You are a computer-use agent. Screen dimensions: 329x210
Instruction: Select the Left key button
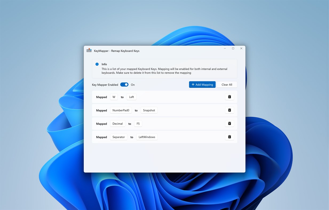click(x=131, y=97)
